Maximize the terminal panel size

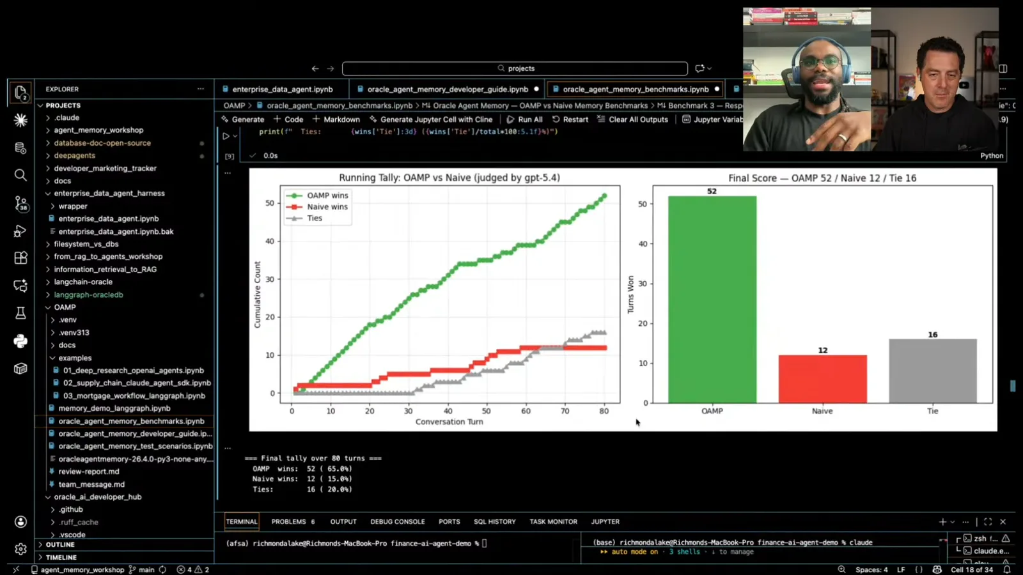coord(988,522)
